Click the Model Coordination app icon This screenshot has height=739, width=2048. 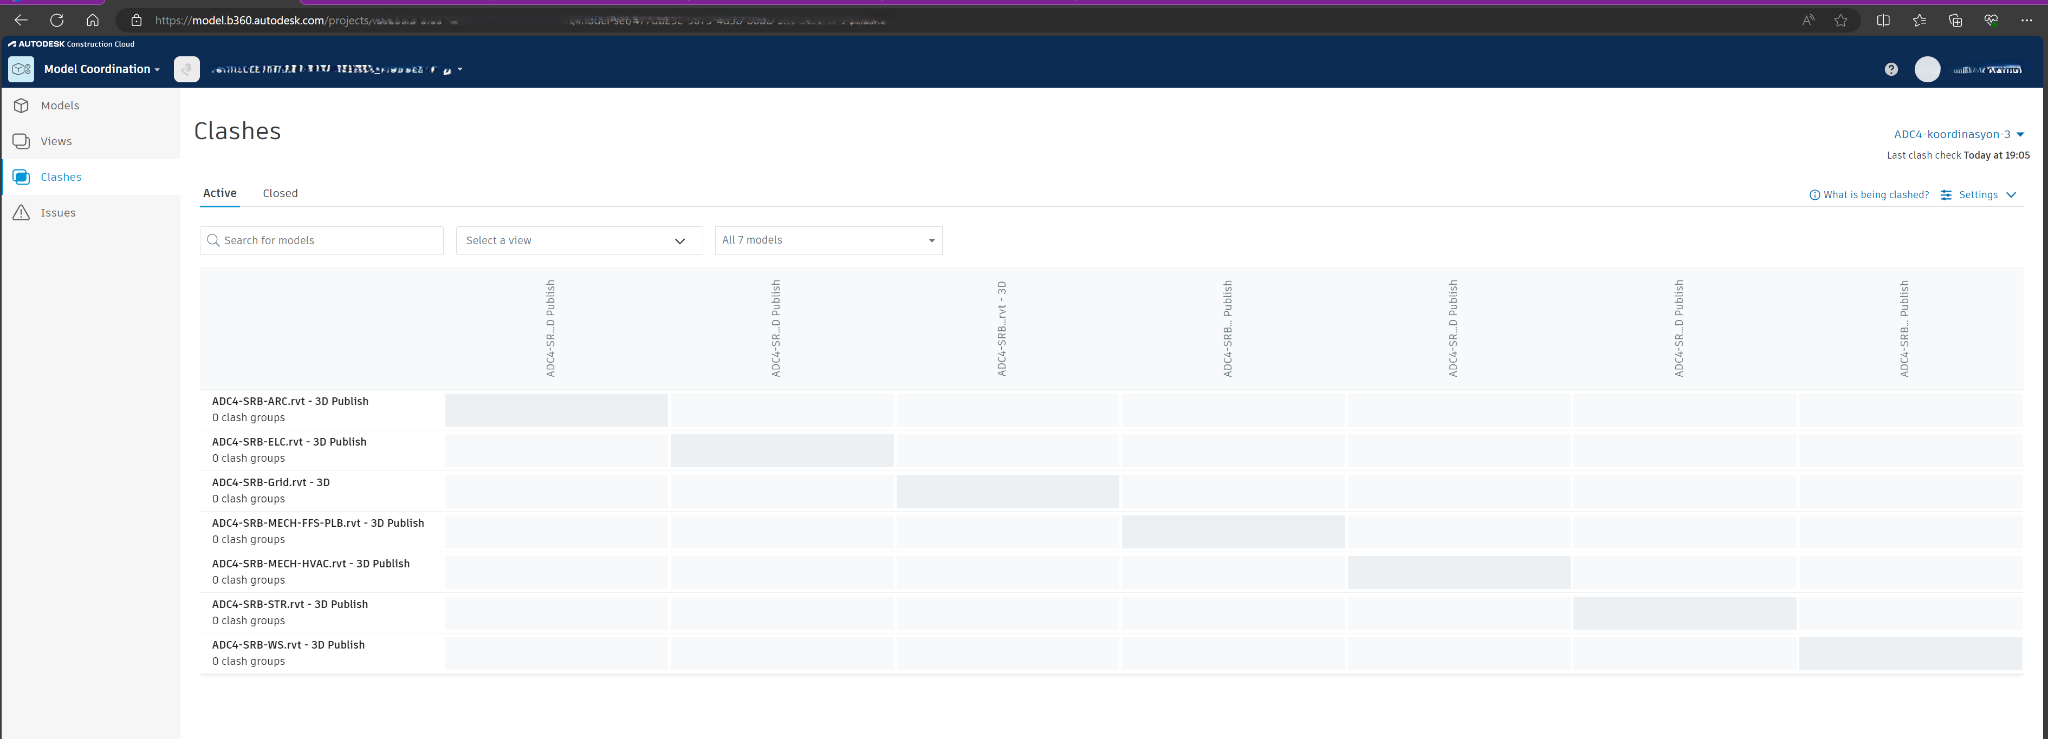[21, 69]
